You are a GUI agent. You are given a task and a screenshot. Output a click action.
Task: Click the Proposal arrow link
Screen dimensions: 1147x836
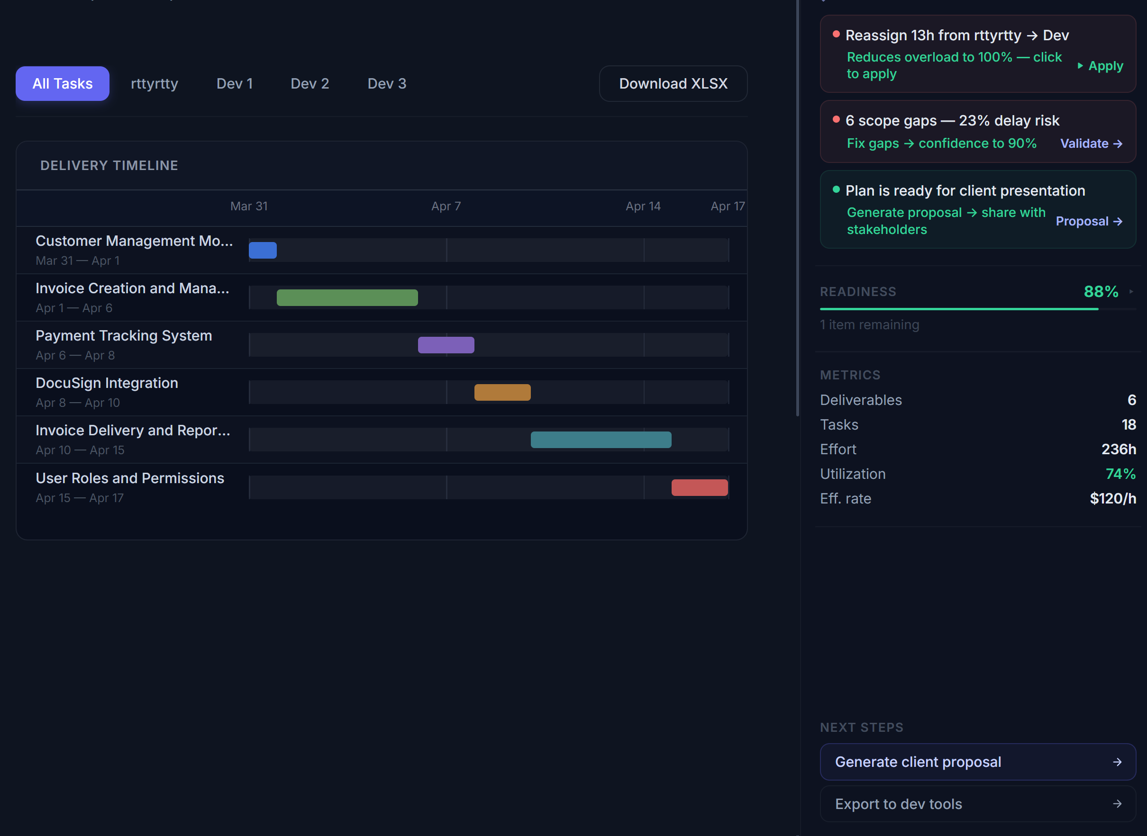coord(1089,221)
